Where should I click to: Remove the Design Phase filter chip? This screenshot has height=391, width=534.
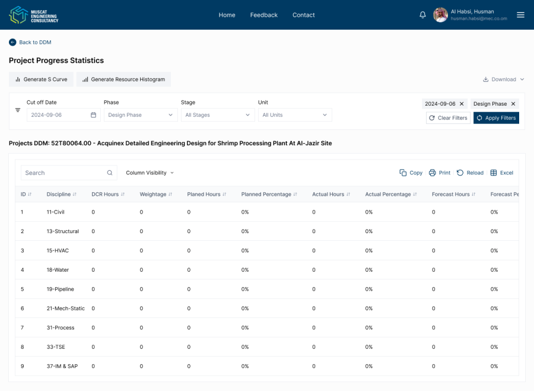tap(513, 104)
